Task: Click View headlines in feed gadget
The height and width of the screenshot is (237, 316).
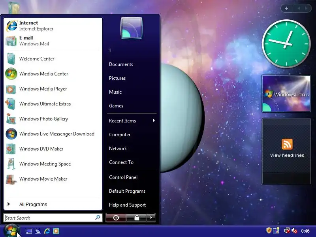Action: click(287, 155)
